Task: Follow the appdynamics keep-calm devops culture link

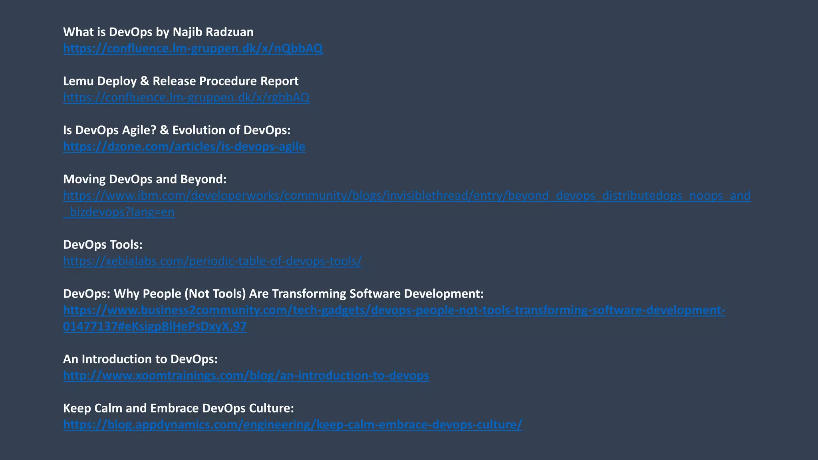Action: click(292, 425)
